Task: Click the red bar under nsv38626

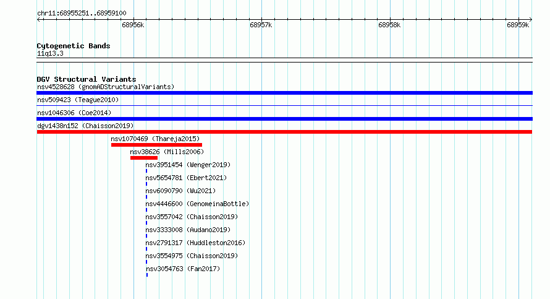Action: [x=144, y=158]
